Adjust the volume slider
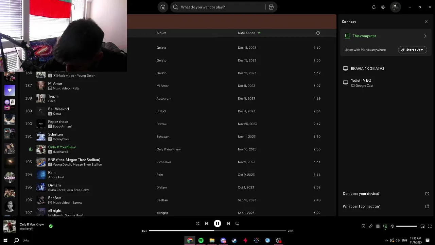Screen dimensions: 435x245 point(406,226)
